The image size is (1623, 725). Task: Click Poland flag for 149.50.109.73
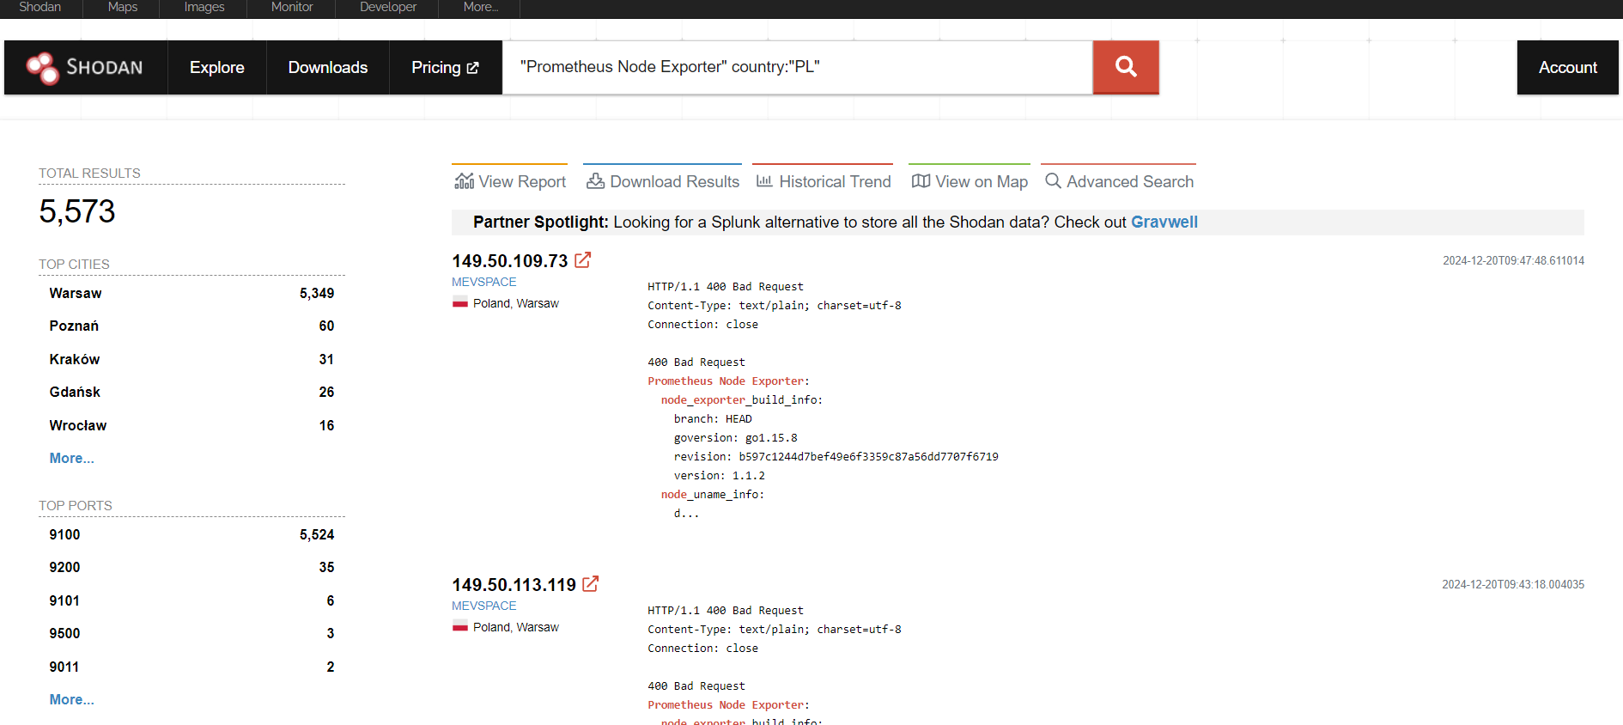pyautogui.click(x=460, y=302)
